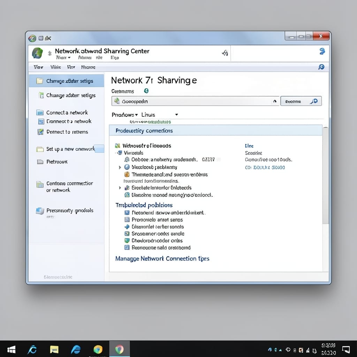357x357 pixels.
Task: Click the folder icon beside 'Set up a new onewvork'
Action: [40, 149]
